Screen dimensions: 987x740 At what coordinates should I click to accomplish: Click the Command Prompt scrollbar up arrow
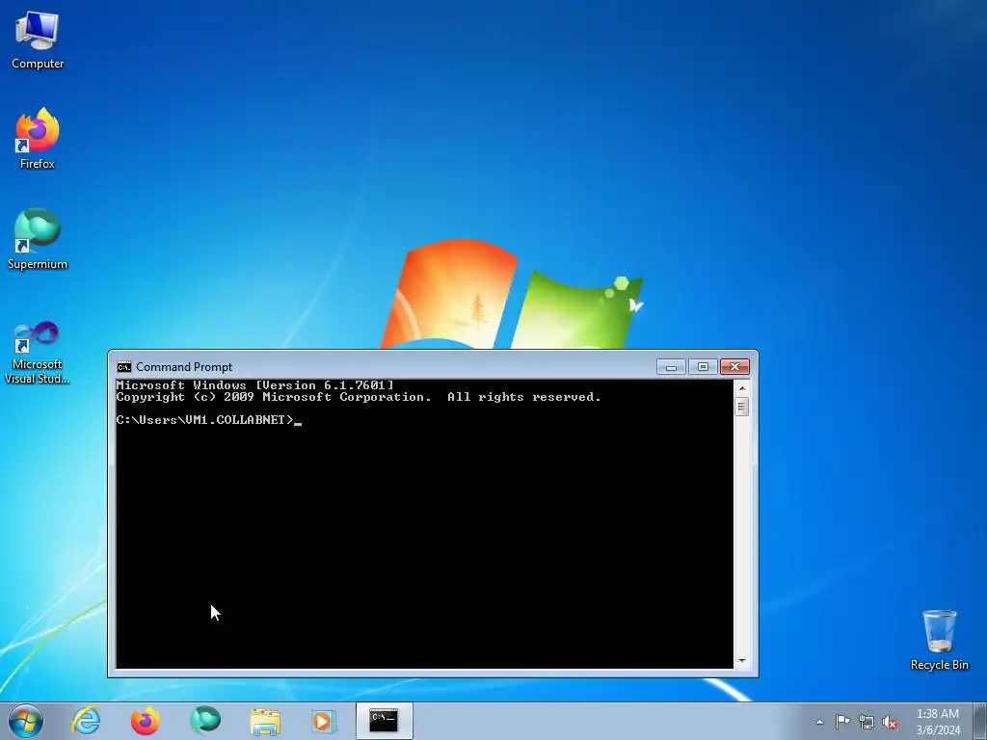tap(741, 388)
